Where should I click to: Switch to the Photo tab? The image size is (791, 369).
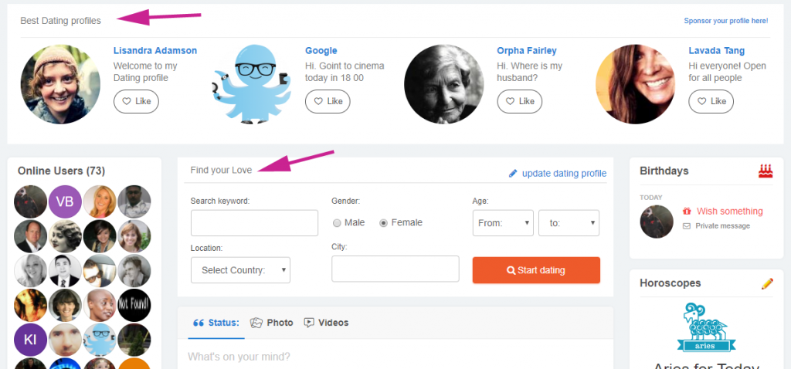(272, 323)
